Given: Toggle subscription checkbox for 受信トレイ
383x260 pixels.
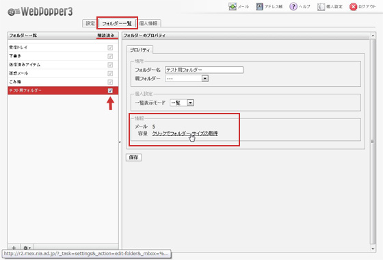Looking at the screenshot, I should [110, 48].
